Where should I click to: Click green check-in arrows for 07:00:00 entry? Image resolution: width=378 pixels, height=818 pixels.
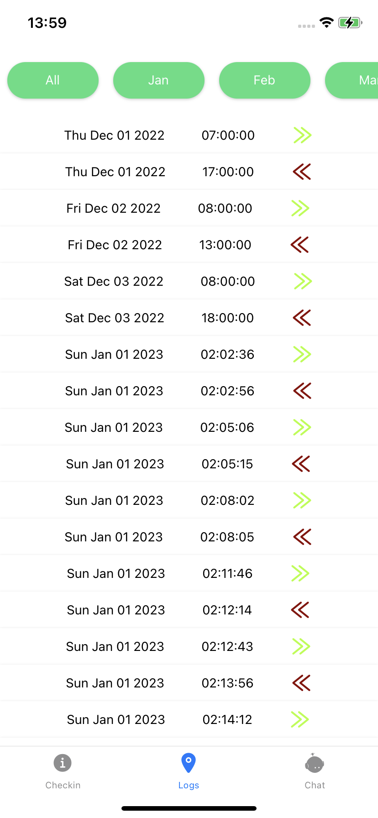[x=302, y=135]
